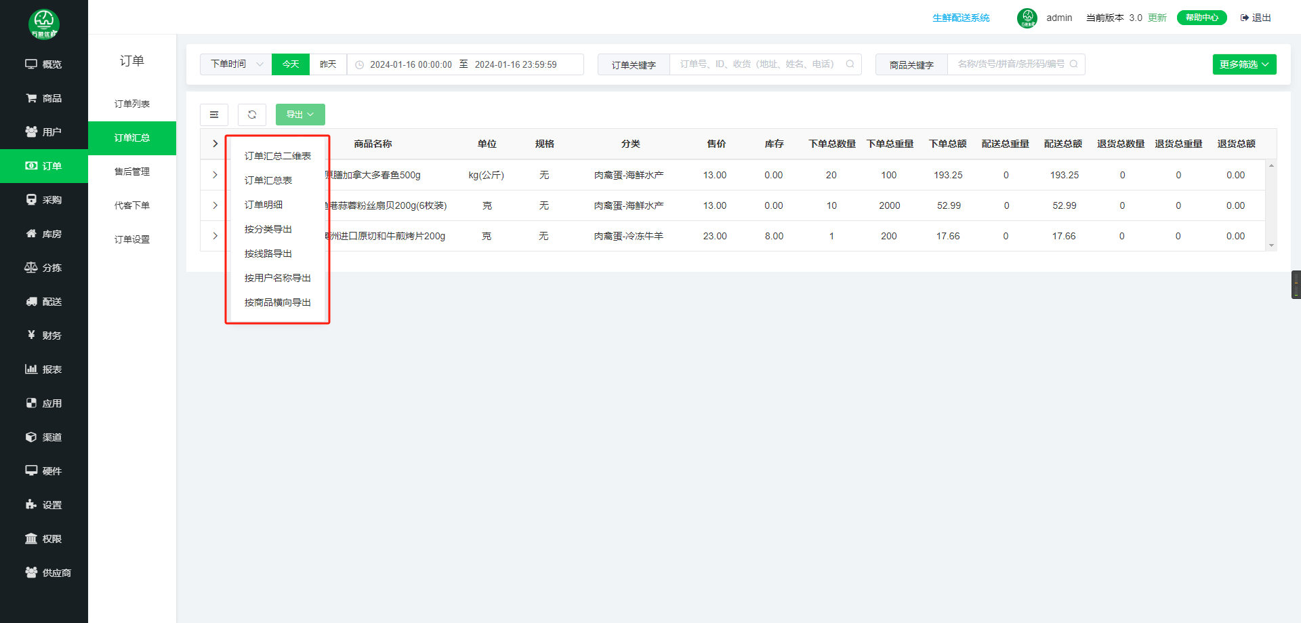Select 按商品横向导出 export option
The image size is (1301, 623).
[278, 302]
